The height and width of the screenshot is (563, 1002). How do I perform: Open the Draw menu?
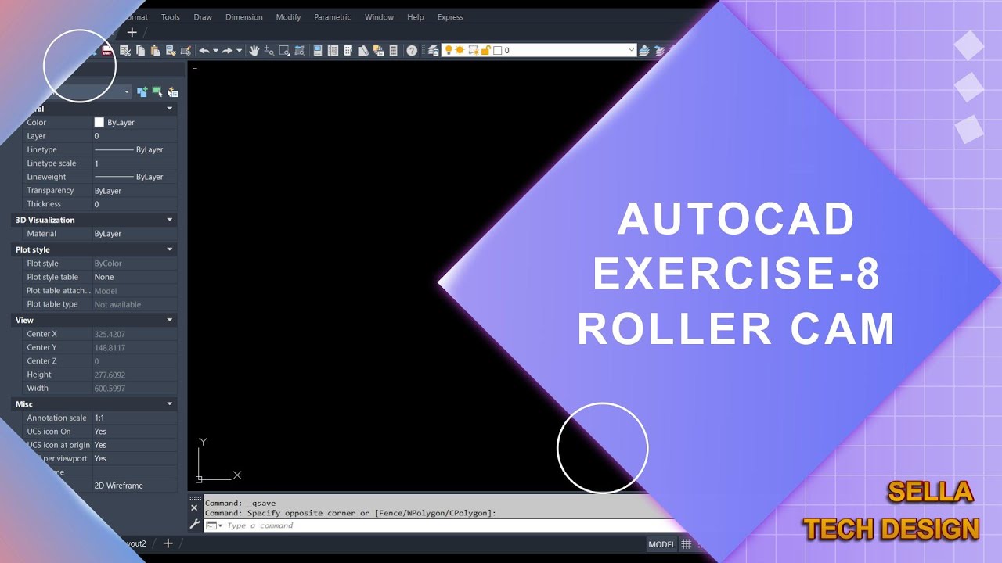203,16
